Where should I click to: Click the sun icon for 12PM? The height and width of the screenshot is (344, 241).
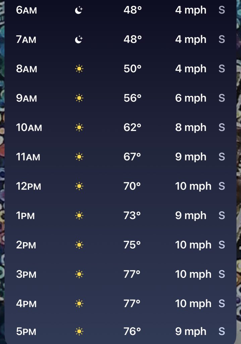click(x=79, y=186)
